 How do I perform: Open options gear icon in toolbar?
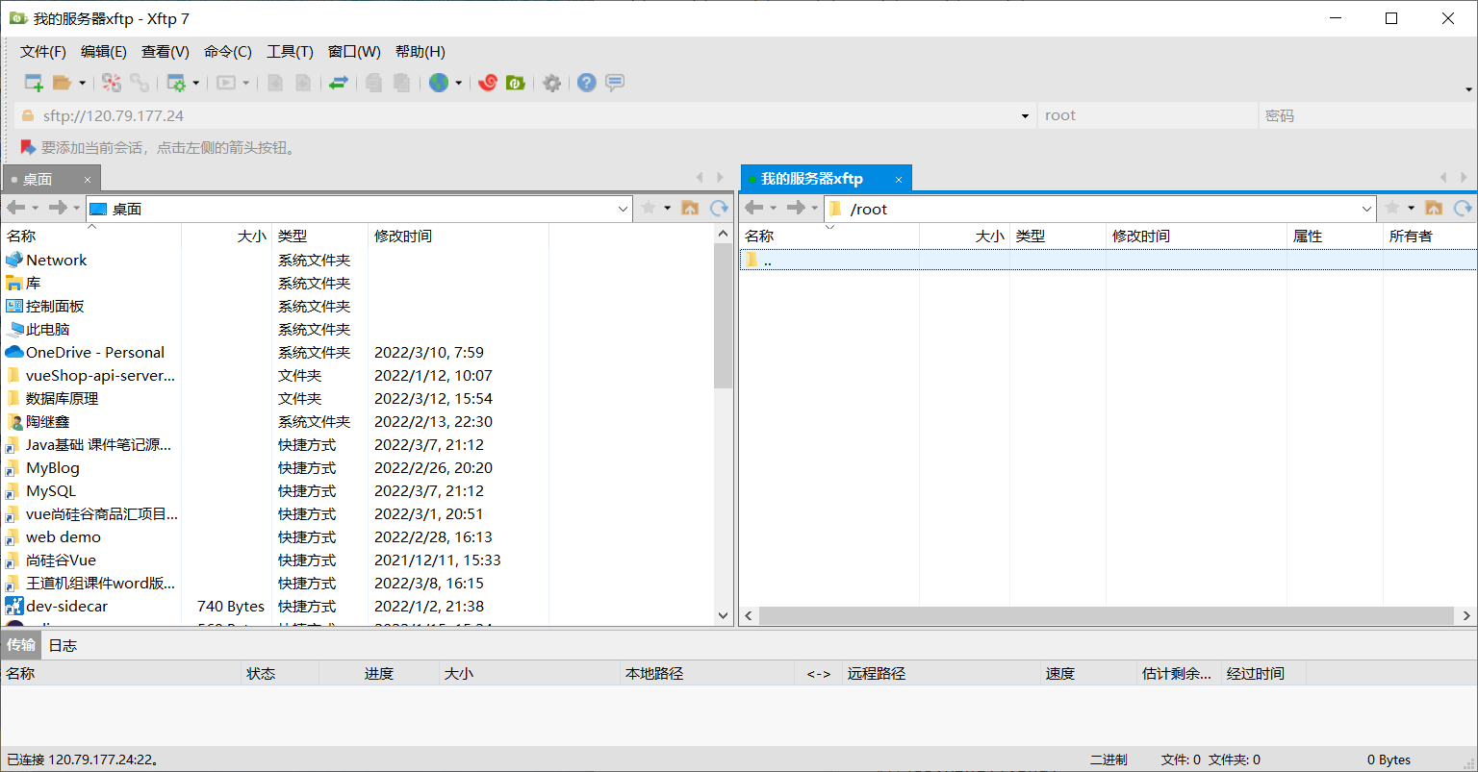point(551,83)
